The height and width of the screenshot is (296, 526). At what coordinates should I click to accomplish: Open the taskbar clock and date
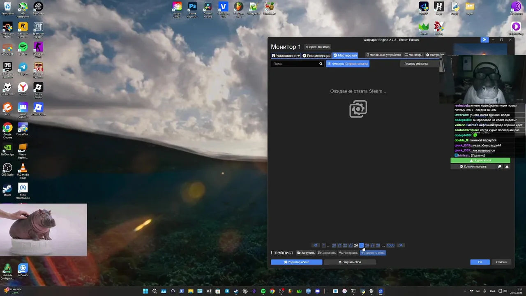[516, 291]
